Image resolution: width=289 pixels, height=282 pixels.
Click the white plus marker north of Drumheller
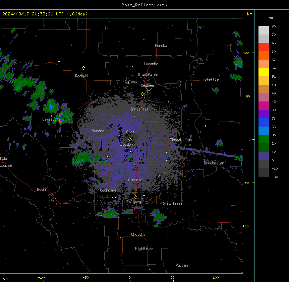pos(205,126)
